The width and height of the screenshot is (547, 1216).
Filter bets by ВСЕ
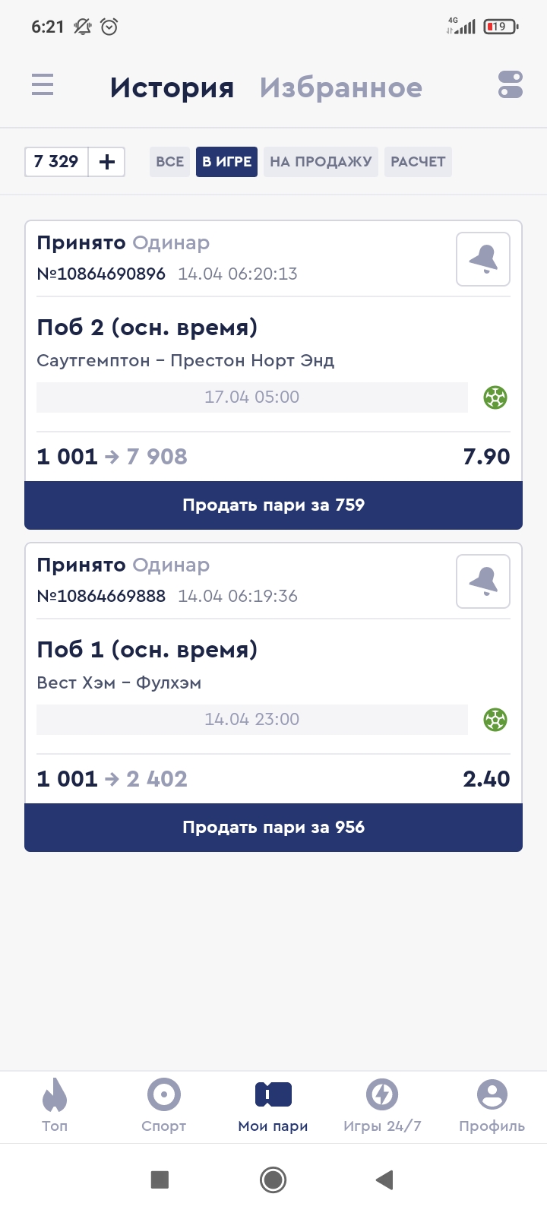pos(169,162)
